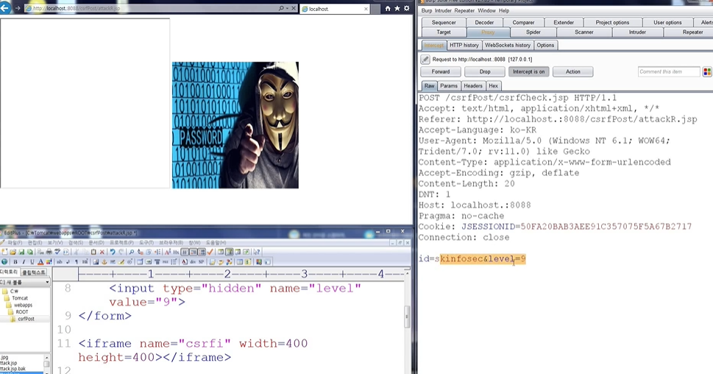Drop the intercepted request

point(485,72)
